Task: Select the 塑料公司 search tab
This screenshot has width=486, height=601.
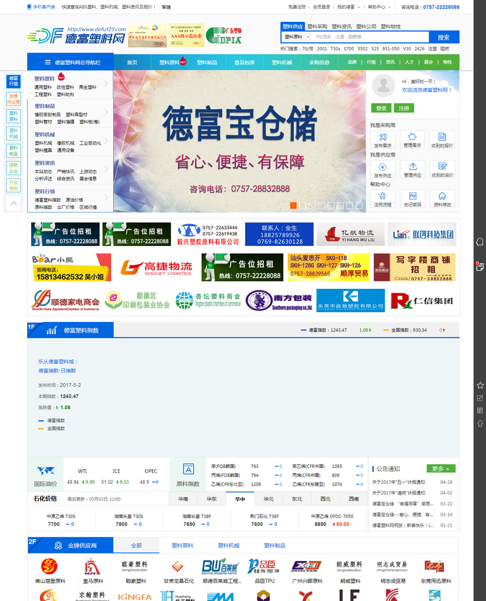Action: pyautogui.click(x=366, y=27)
